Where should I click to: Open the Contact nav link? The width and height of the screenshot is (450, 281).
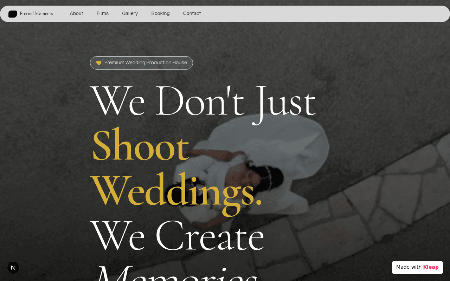coord(192,14)
